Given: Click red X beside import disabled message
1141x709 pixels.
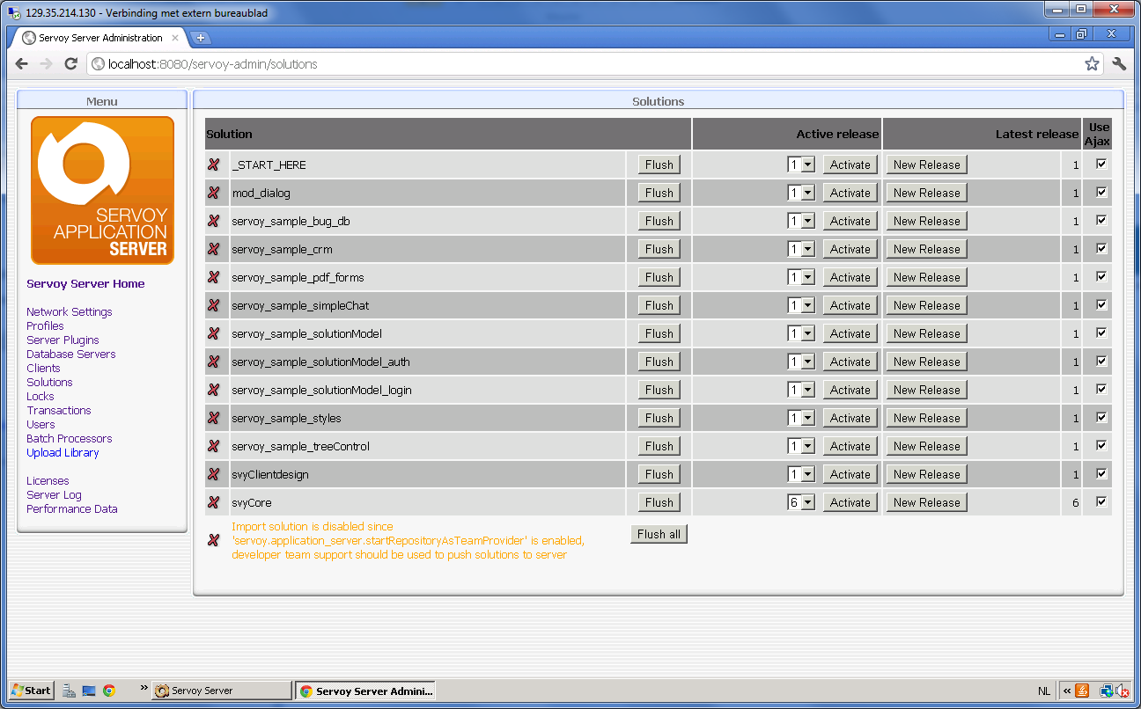Looking at the screenshot, I should click(x=213, y=540).
